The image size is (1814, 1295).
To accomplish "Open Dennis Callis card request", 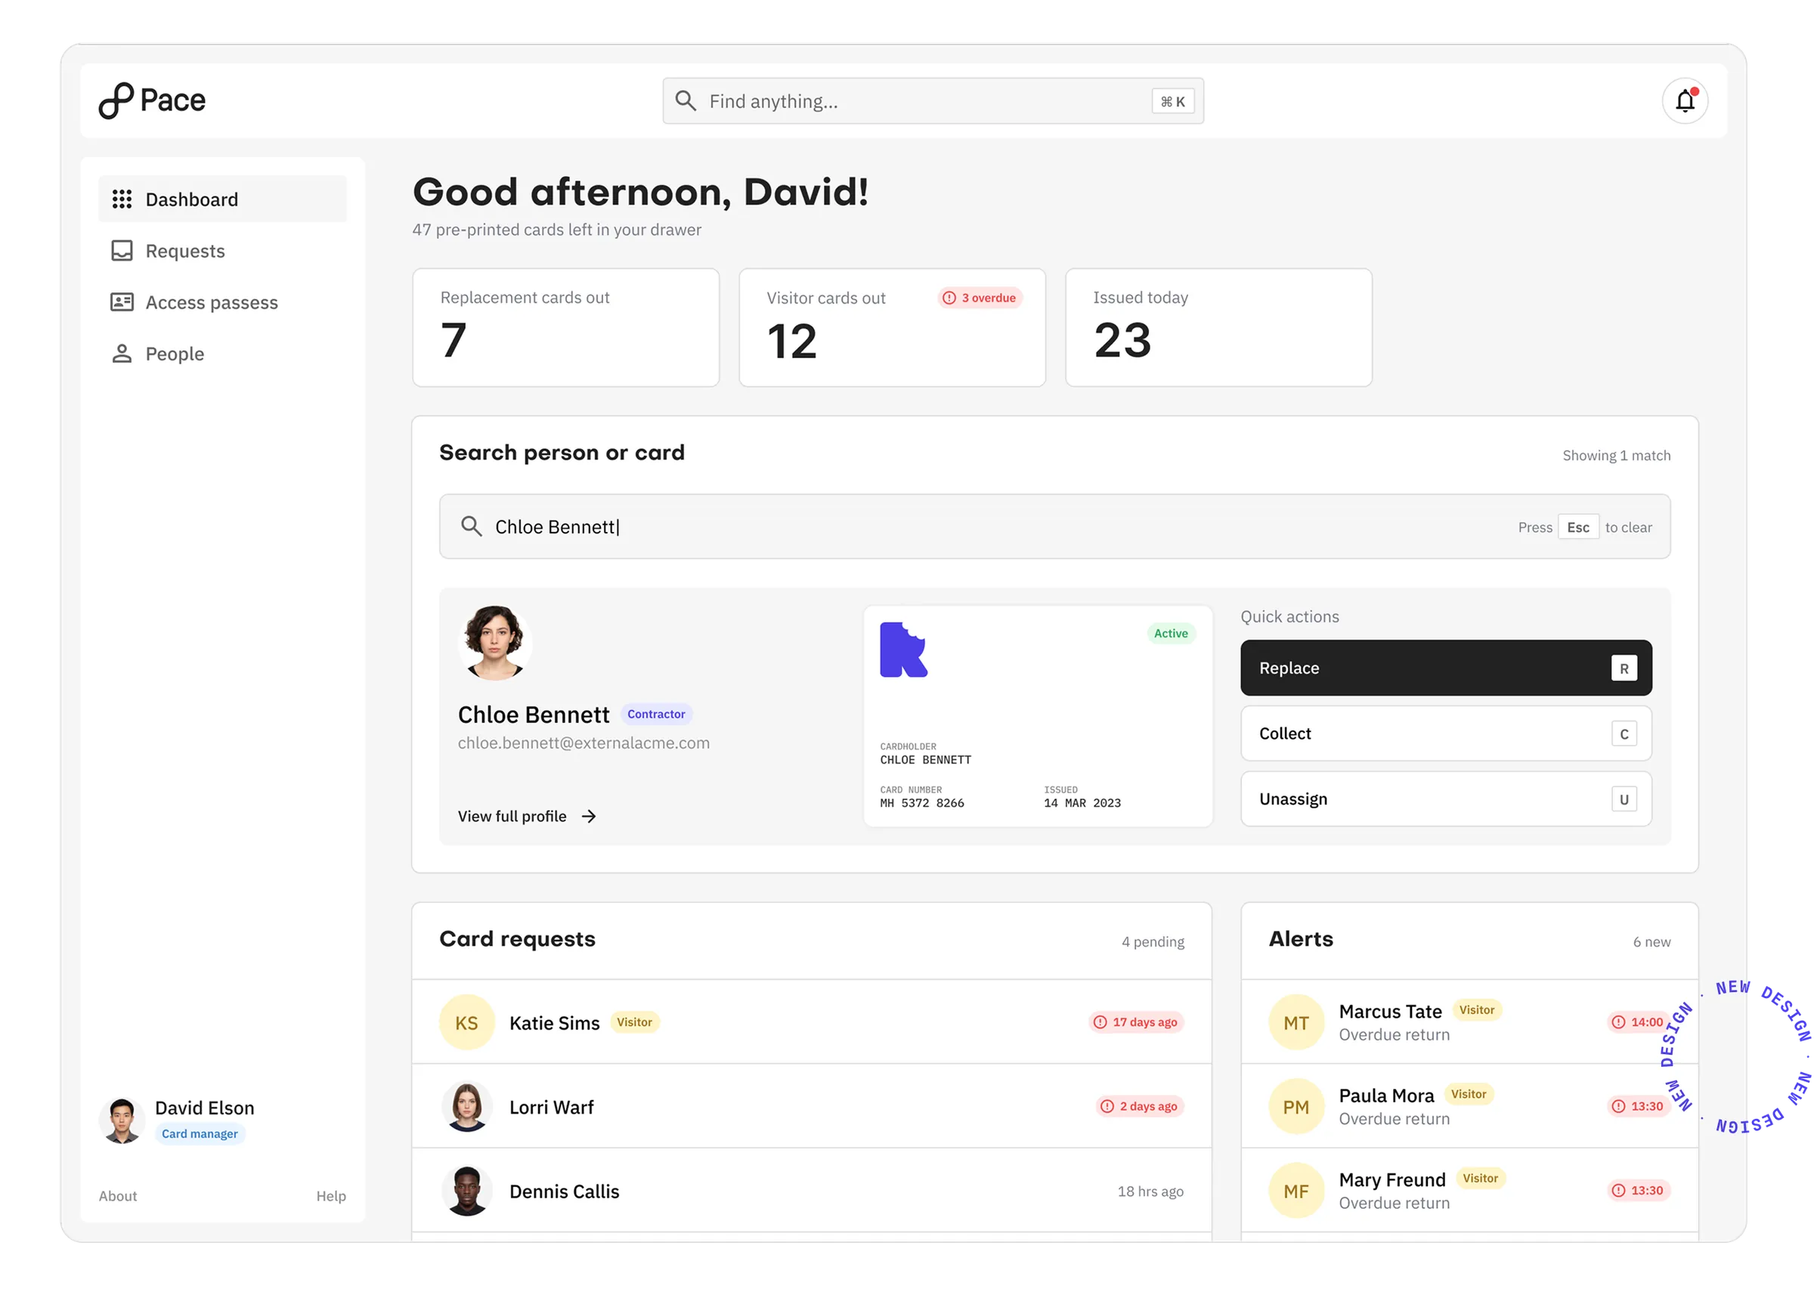I will pyautogui.click(x=811, y=1191).
